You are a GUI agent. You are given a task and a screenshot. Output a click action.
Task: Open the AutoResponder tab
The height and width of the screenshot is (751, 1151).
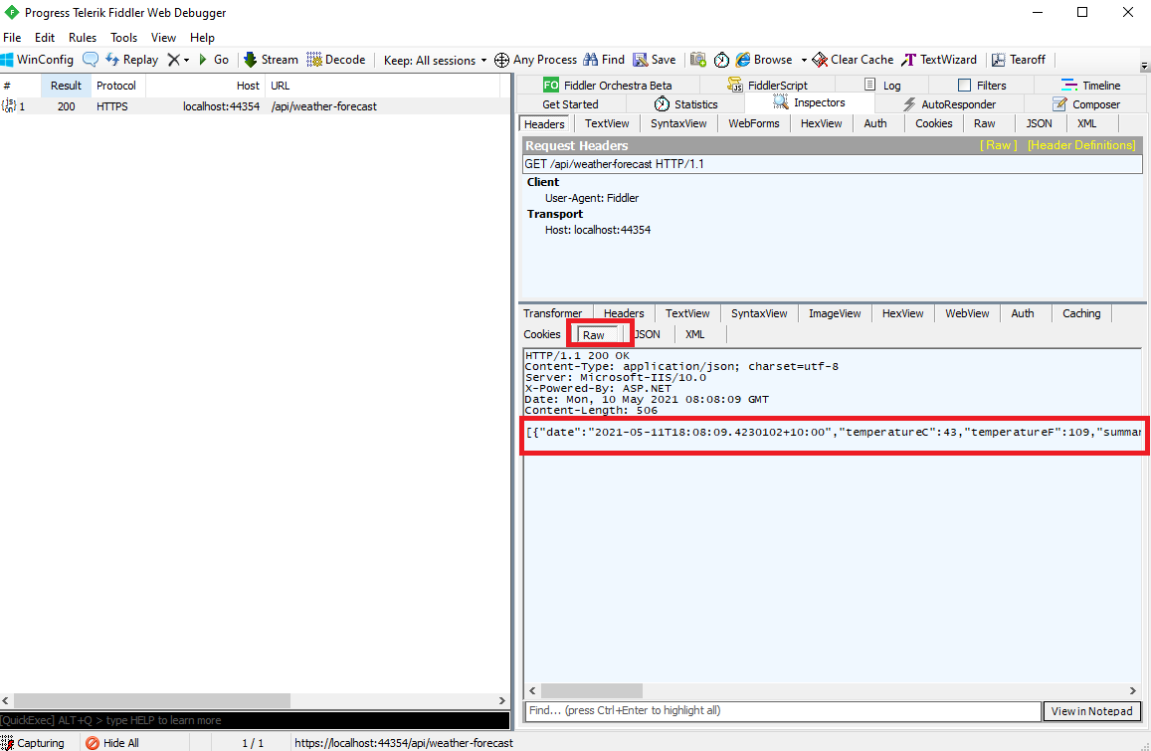[x=948, y=104]
